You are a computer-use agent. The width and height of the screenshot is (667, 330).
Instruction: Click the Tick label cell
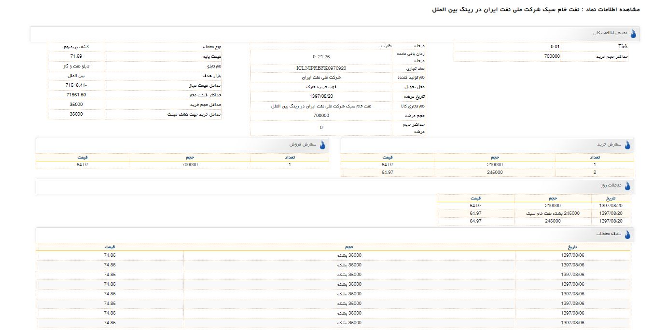click(x=595, y=47)
